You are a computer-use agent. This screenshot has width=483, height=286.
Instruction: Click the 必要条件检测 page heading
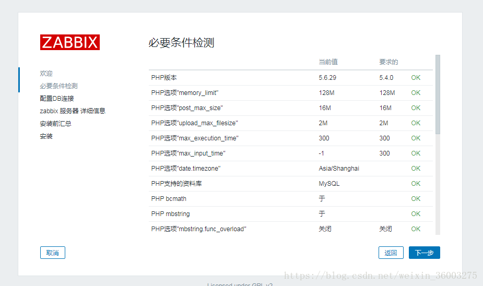pyautogui.click(x=181, y=42)
